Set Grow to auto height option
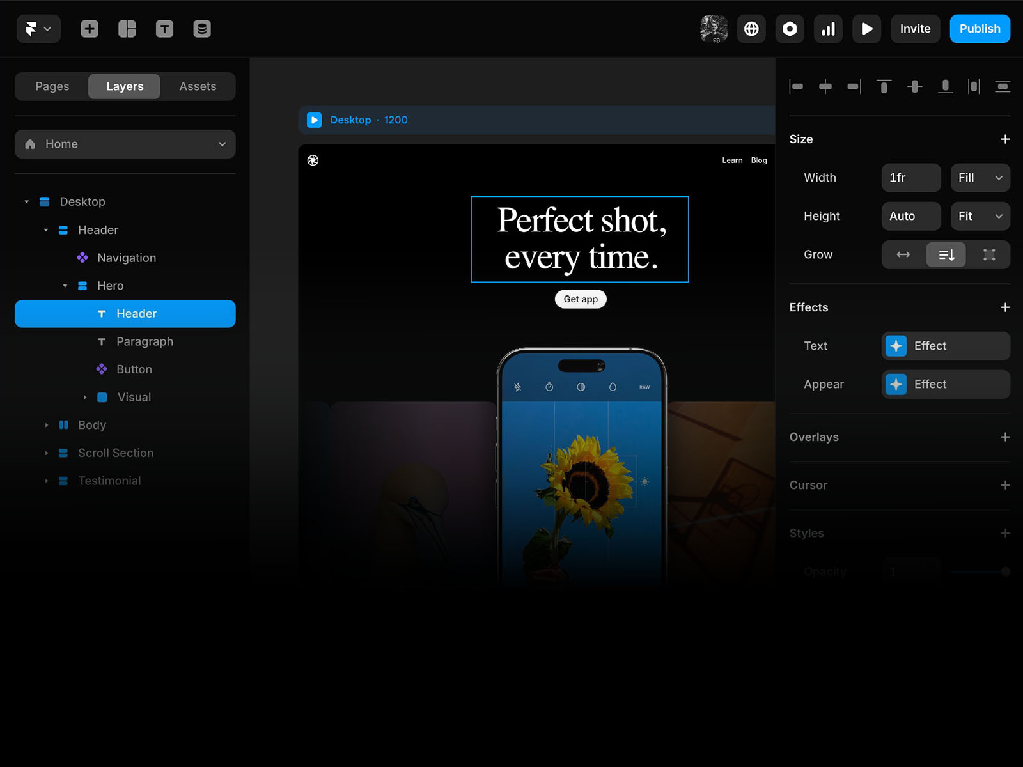The width and height of the screenshot is (1023, 767). pyautogui.click(x=946, y=254)
